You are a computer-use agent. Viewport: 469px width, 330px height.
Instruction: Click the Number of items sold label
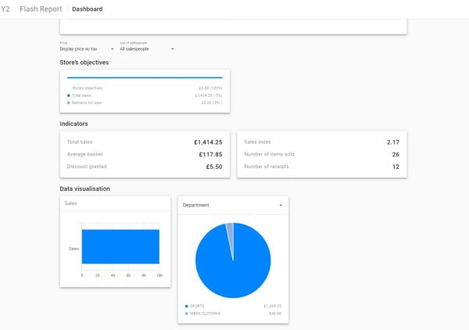click(269, 154)
